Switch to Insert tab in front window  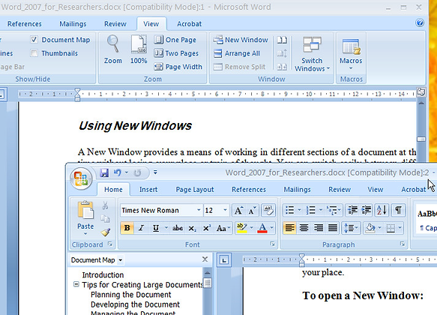pyautogui.click(x=148, y=190)
